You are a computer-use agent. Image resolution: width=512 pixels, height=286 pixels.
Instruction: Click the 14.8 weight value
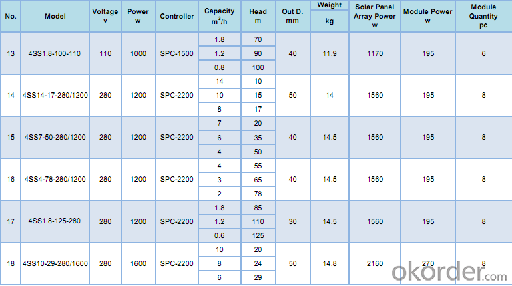click(x=330, y=263)
